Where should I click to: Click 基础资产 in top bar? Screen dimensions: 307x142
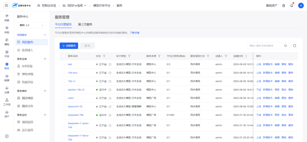pos(271,6)
